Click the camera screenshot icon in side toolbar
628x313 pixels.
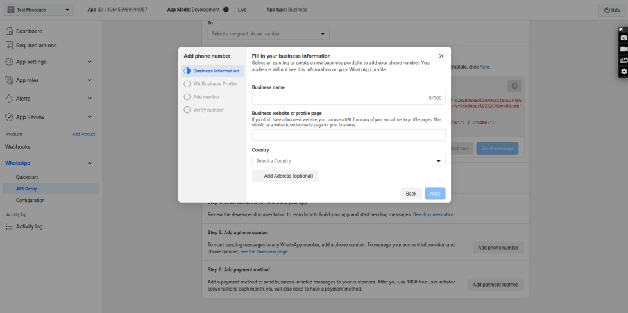coord(623,38)
